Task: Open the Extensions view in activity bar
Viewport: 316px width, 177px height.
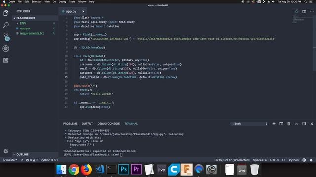Action: pyautogui.click(x=6, y=60)
